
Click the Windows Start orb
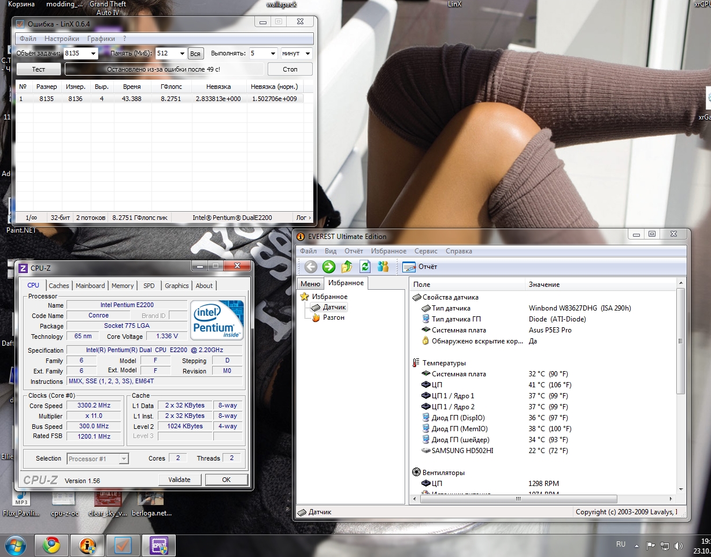[16, 545]
